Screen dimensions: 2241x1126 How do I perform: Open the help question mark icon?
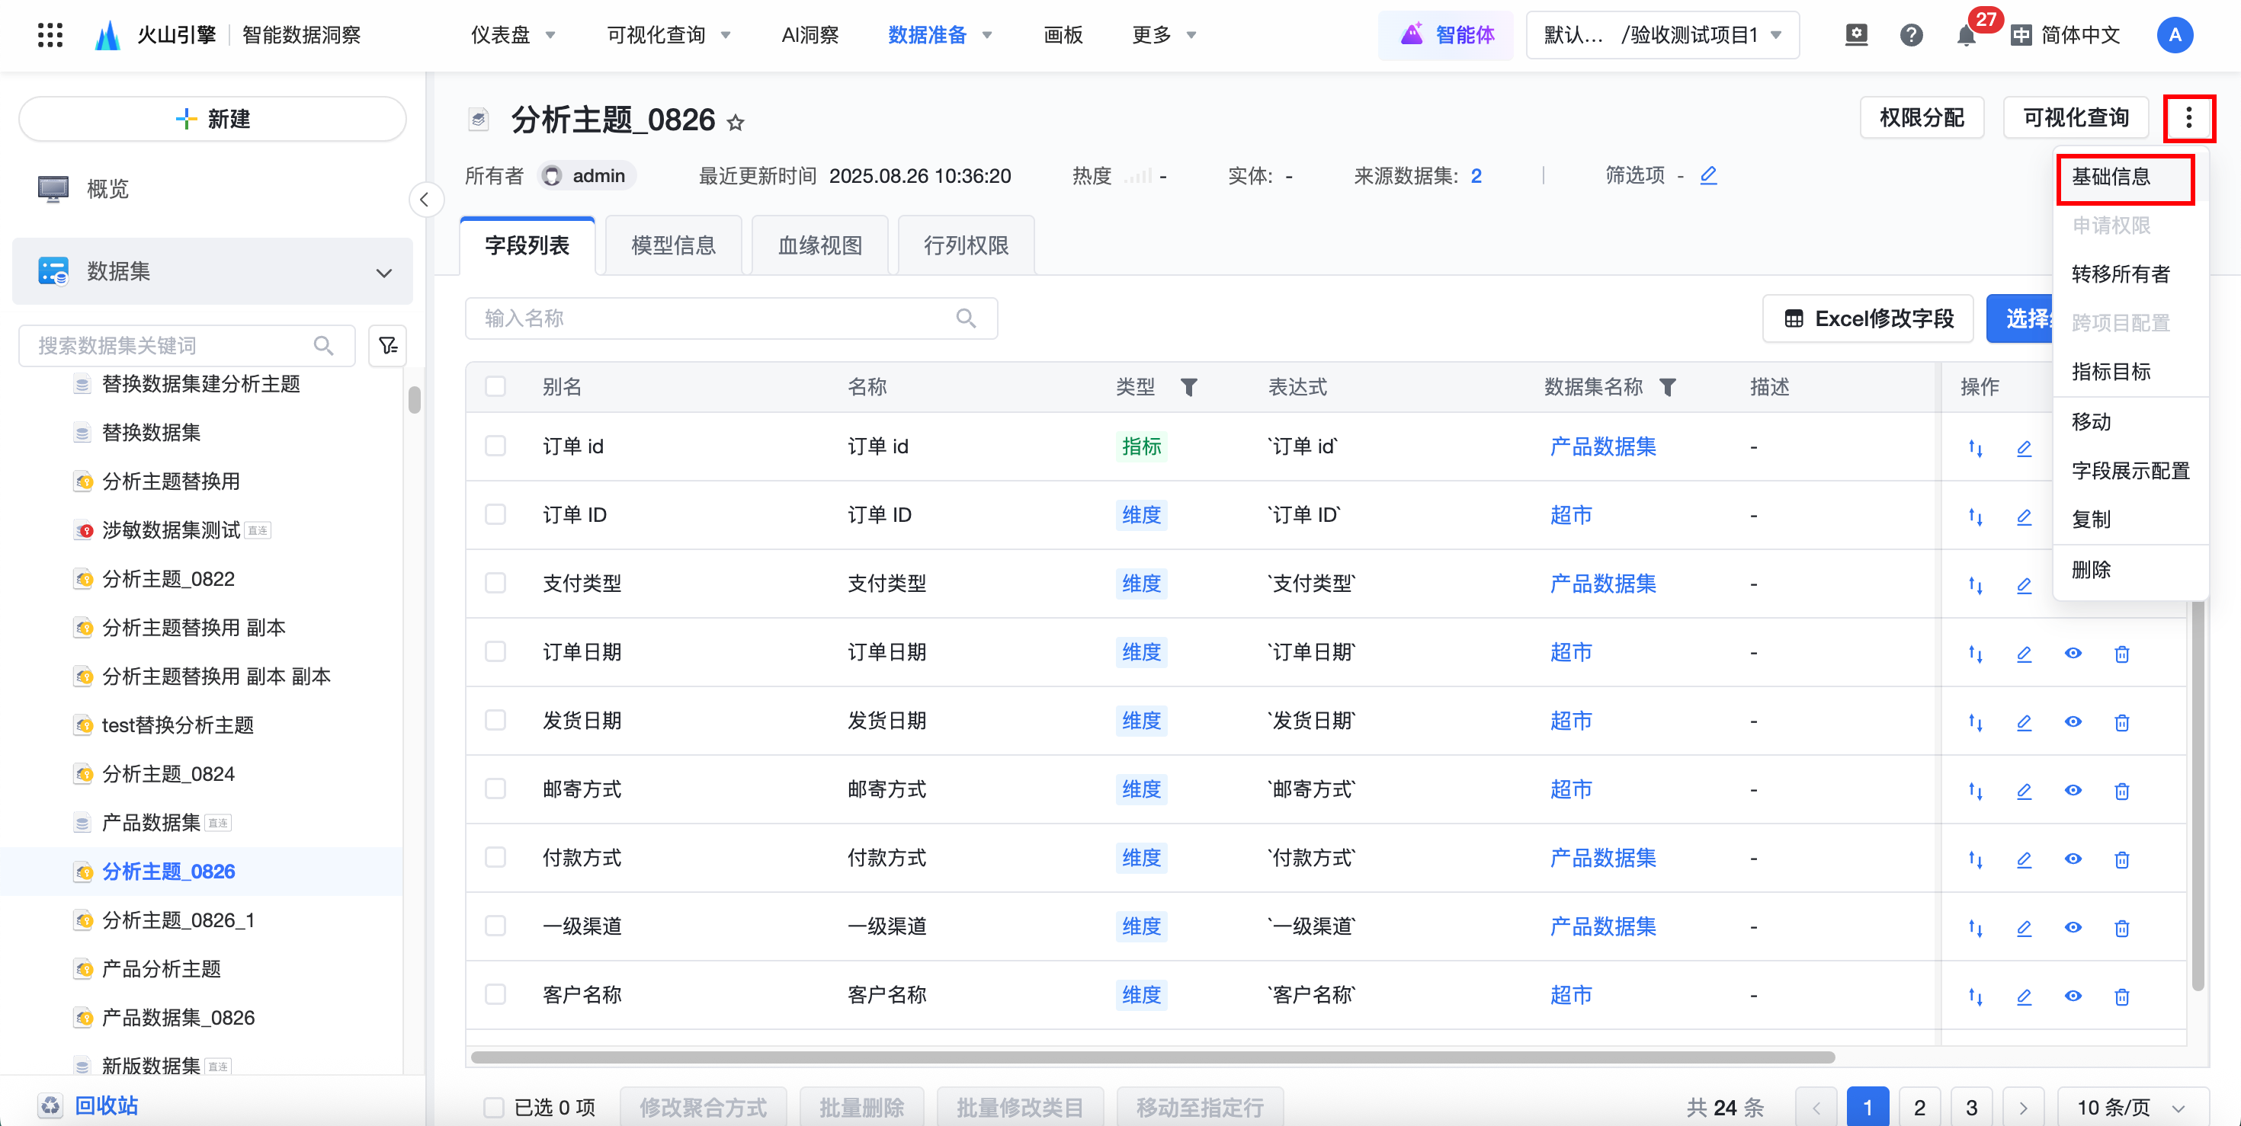[x=1910, y=36]
